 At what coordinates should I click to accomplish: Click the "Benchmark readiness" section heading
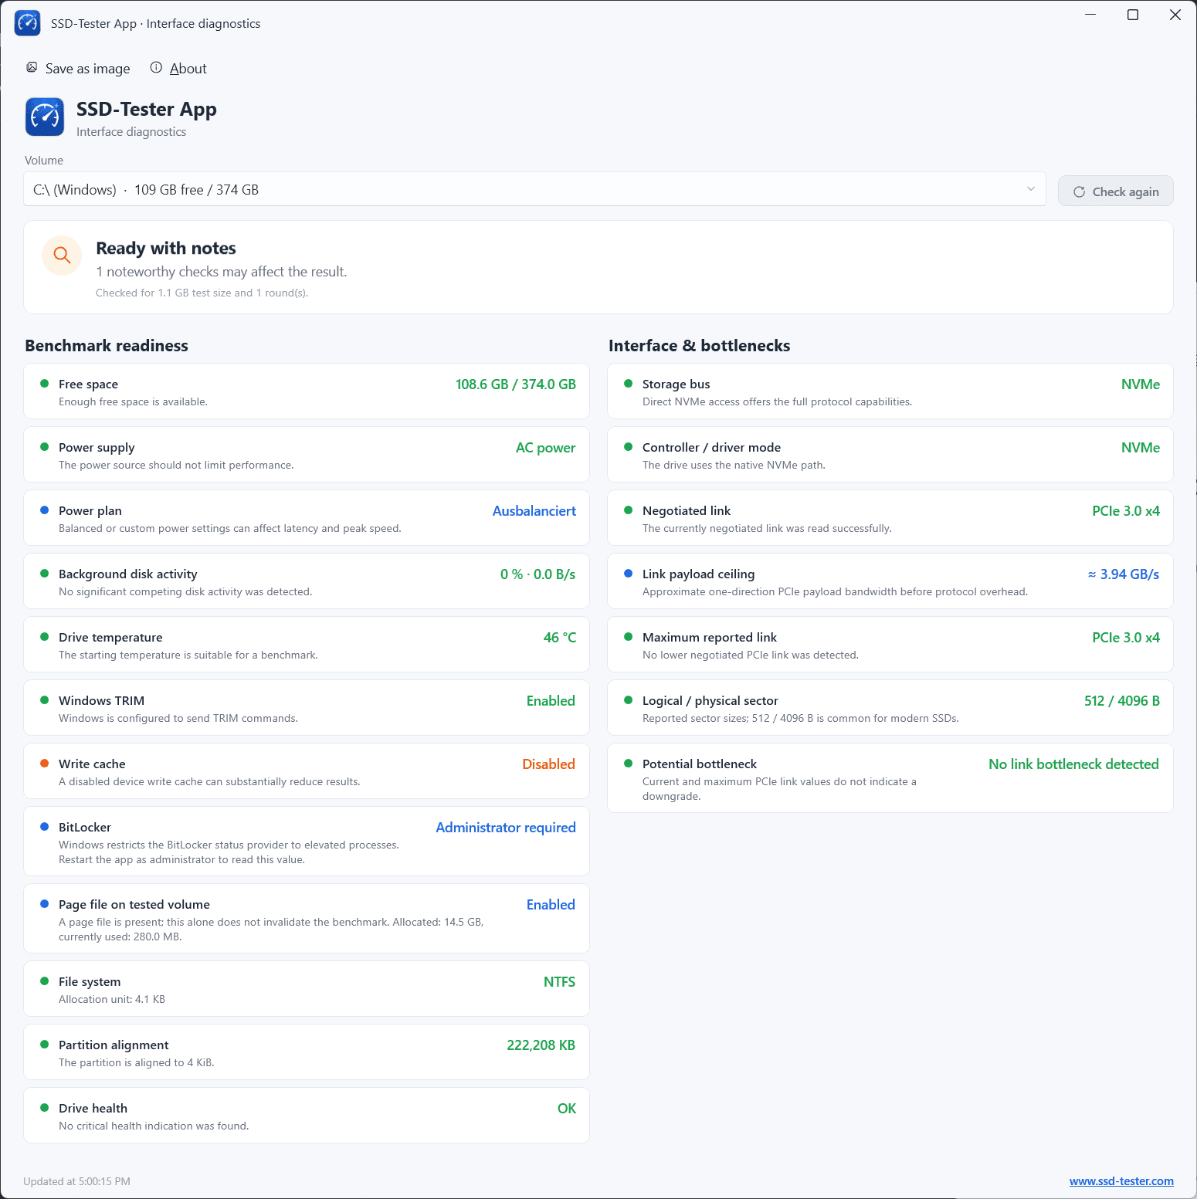[x=107, y=346]
